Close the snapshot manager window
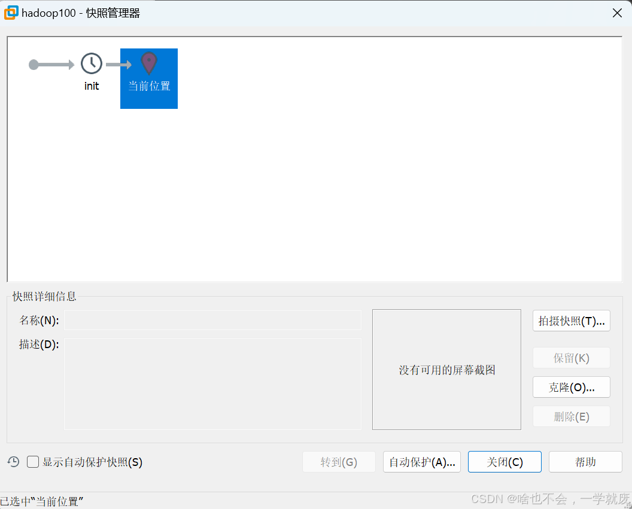632x509 pixels. 617,13
